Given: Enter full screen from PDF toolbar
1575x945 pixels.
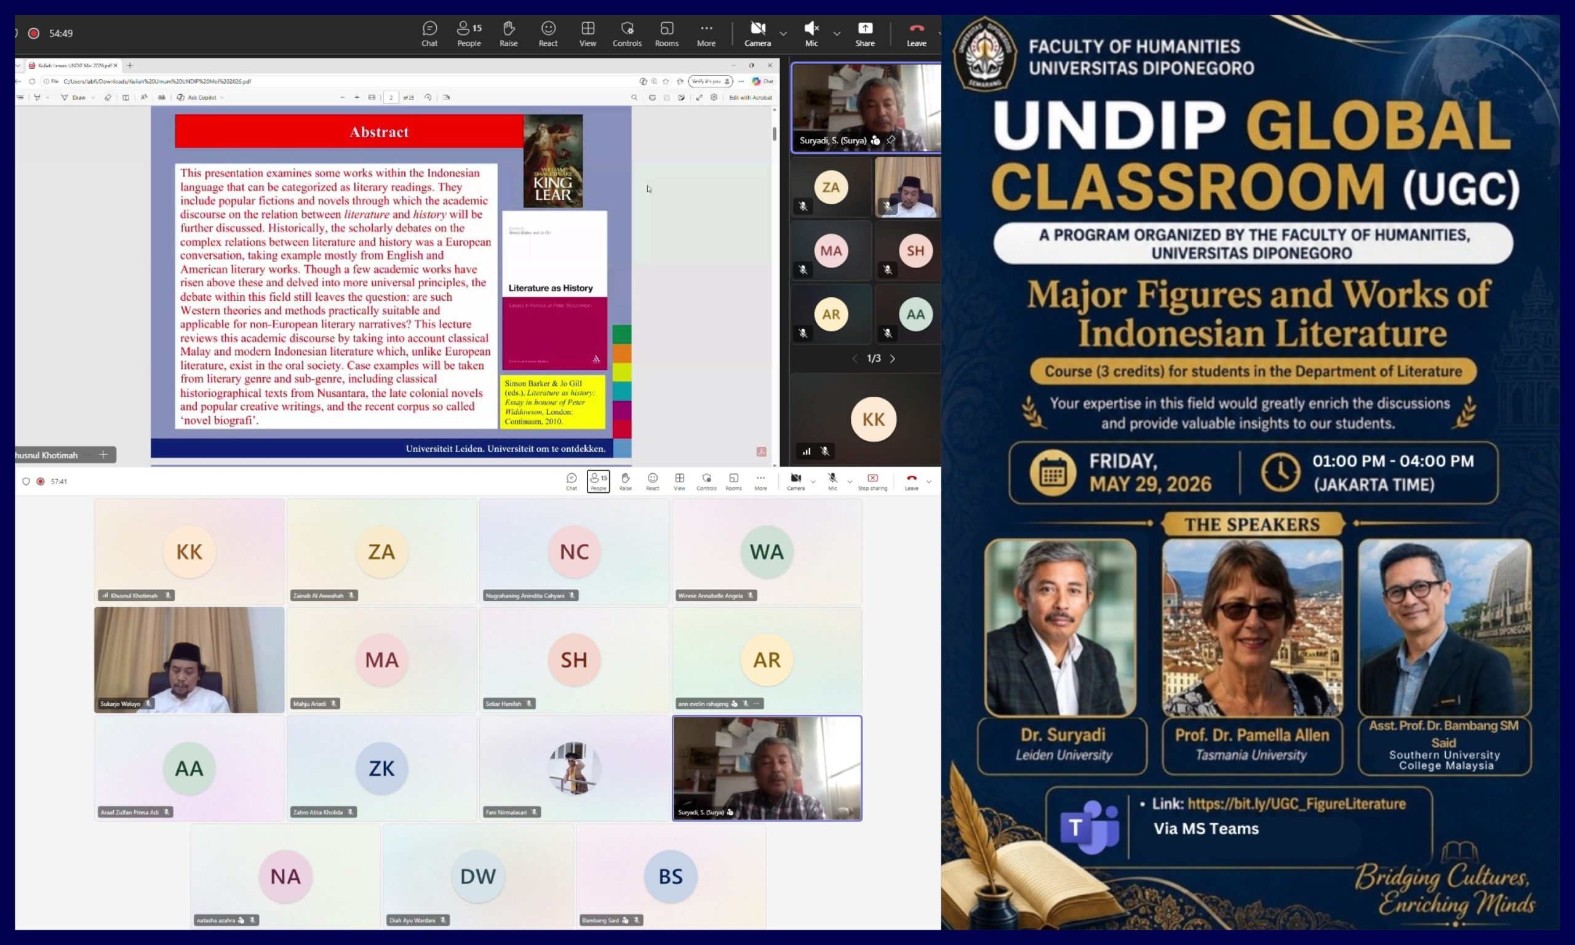Looking at the screenshot, I should pyautogui.click(x=699, y=97).
